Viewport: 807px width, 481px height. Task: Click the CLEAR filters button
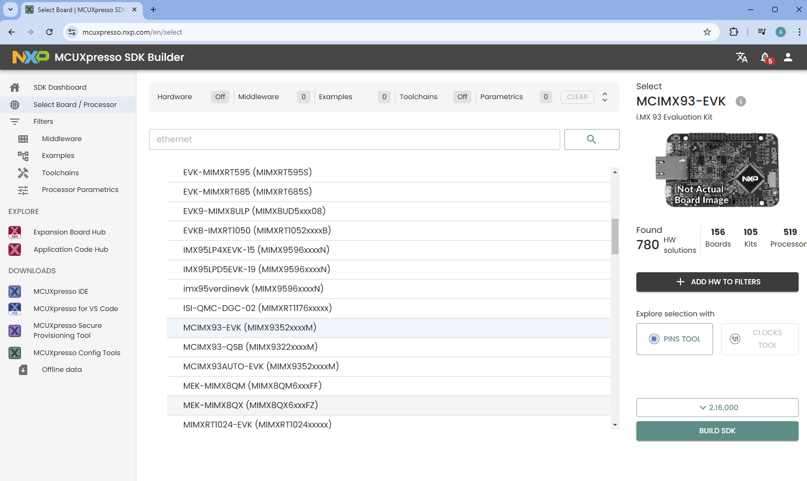click(578, 97)
